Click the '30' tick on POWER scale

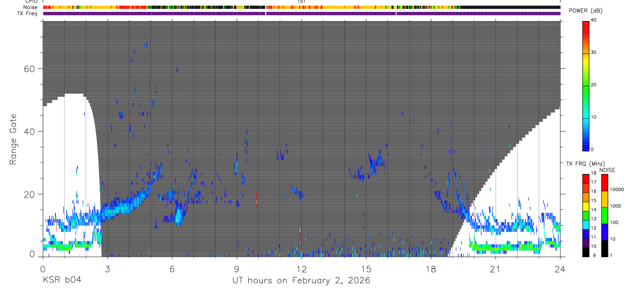pyautogui.click(x=593, y=52)
